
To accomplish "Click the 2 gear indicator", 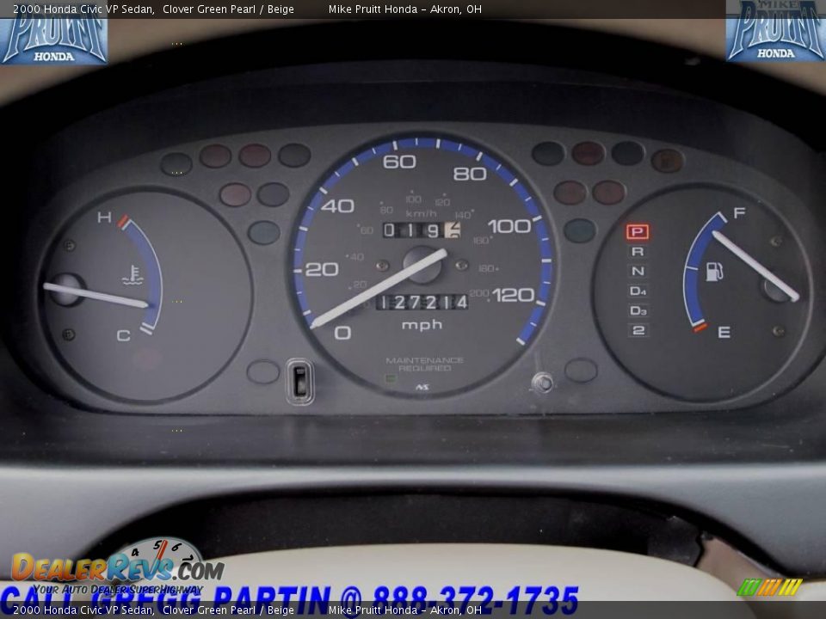I will 638,330.
